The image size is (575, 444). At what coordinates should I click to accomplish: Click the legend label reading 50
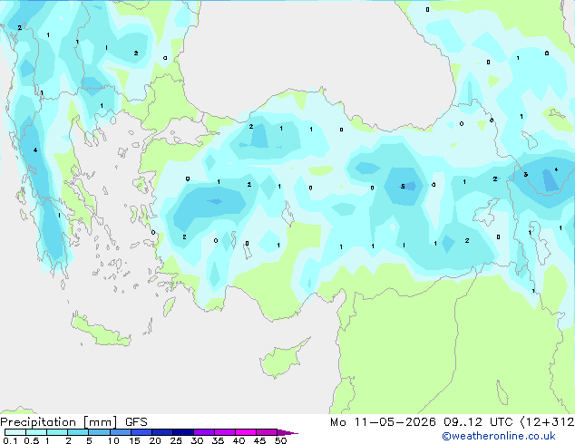tap(280, 440)
